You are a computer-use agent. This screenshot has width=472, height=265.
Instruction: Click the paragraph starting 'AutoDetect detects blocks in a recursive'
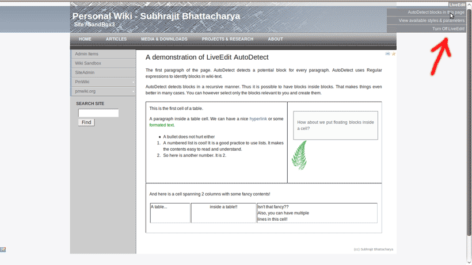pos(264,90)
